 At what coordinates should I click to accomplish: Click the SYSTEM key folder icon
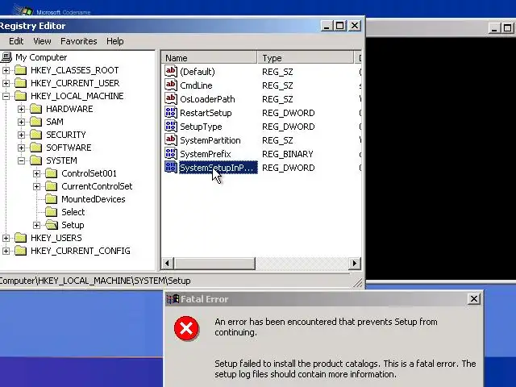[35, 160]
